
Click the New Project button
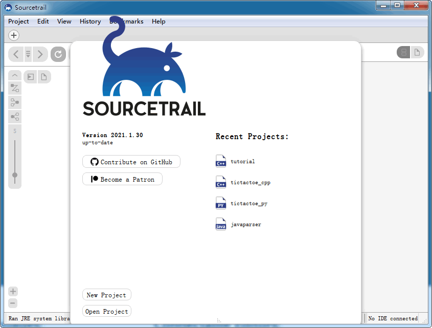coord(107,295)
